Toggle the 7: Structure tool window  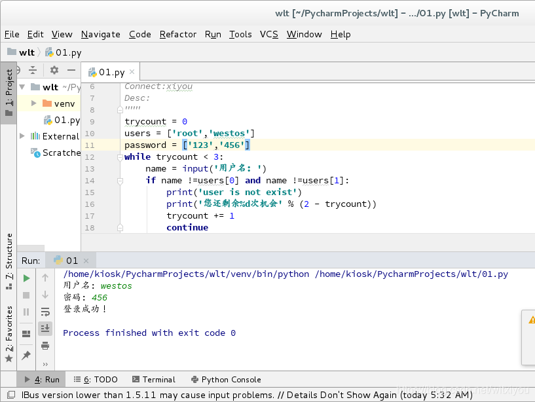(x=9, y=261)
